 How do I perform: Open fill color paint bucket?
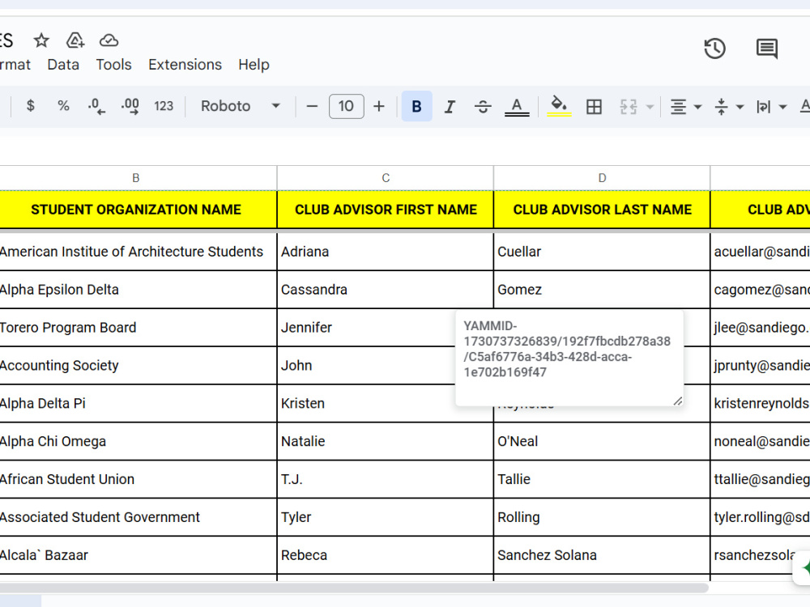[x=559, y=106]
